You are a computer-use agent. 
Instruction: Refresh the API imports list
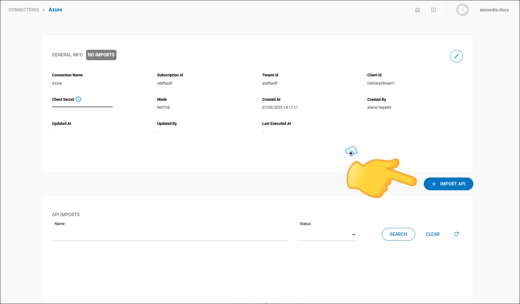pos(457,234)
